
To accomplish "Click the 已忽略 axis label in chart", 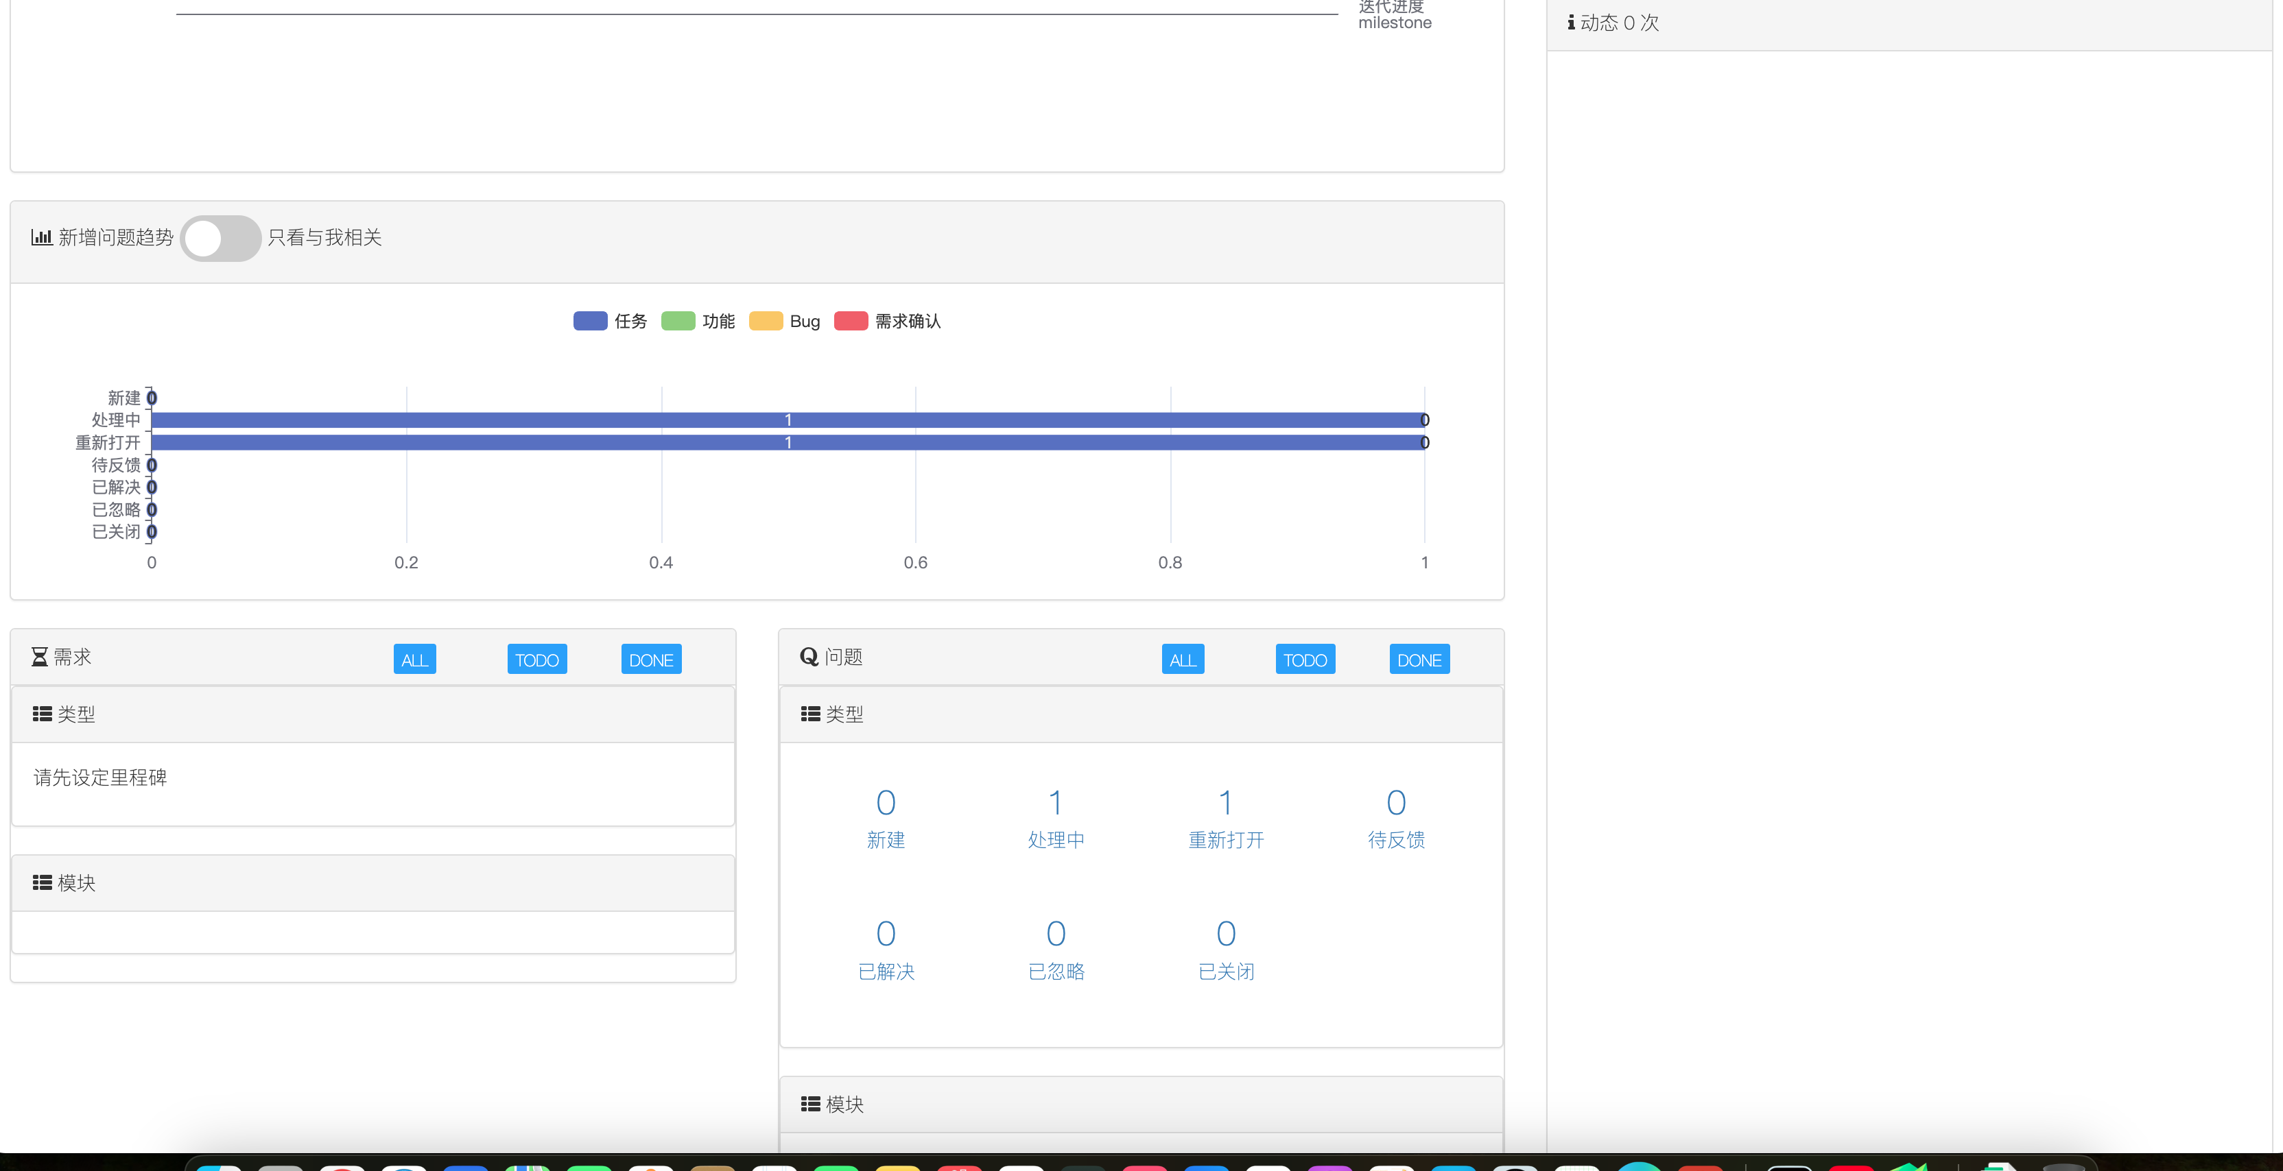I will [116, 509].
